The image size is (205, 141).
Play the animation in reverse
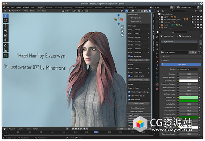79,129
